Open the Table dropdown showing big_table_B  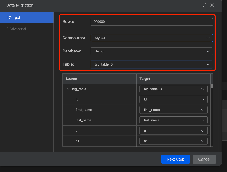[151, 64]
